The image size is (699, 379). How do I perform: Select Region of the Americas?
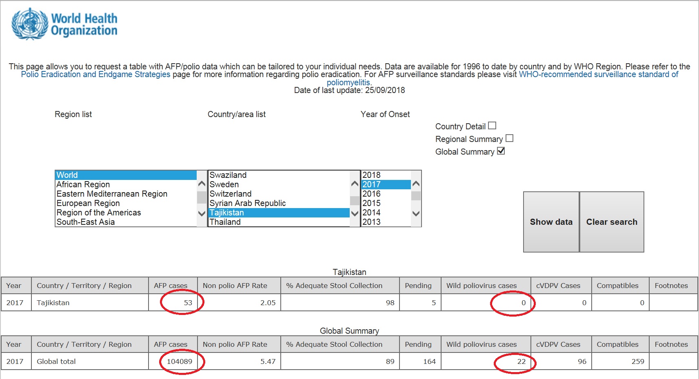click(x=126, y=213)
